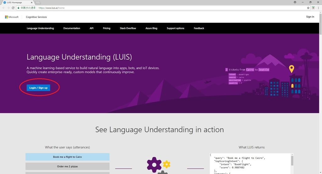Click the 'Cairo' highlighted word in illustration
The height and width of the screenshot is (174, 322).
pos(250,70)
